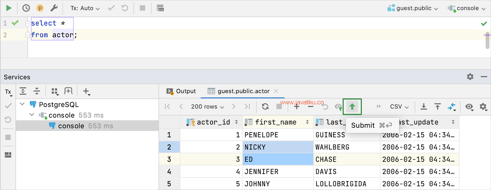Fold the select statement with gutter marker
Viewport: 491px width, 190px height.
pyautogui.click(x=27, y=24)
